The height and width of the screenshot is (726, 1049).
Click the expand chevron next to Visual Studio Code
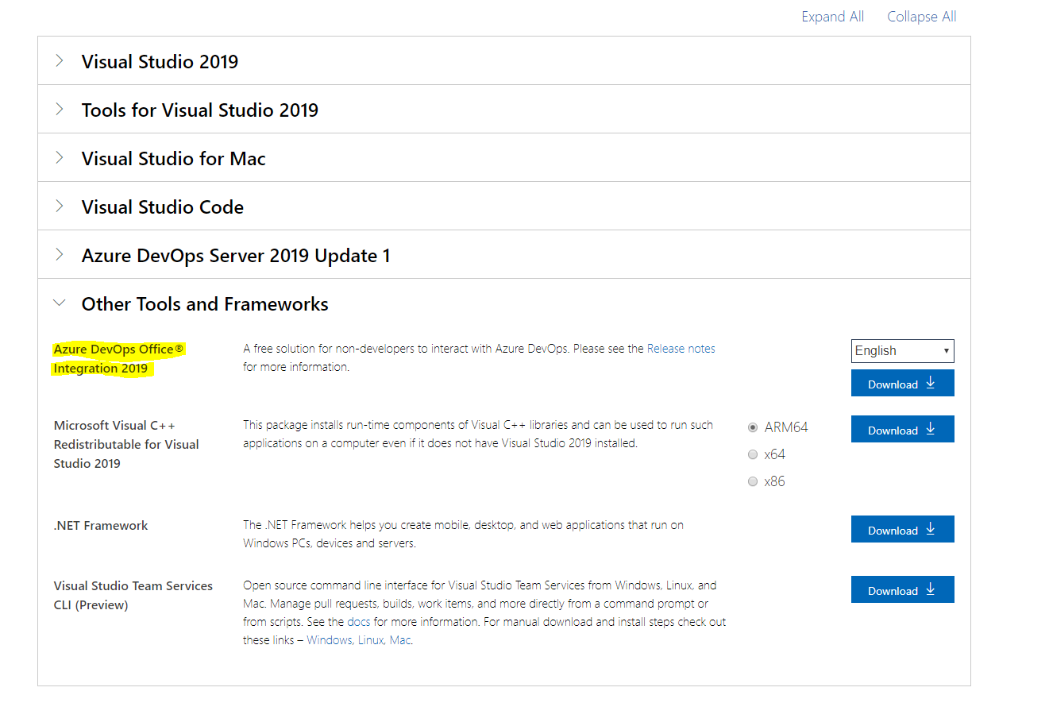pyautogui.click(x=60, y=206)
